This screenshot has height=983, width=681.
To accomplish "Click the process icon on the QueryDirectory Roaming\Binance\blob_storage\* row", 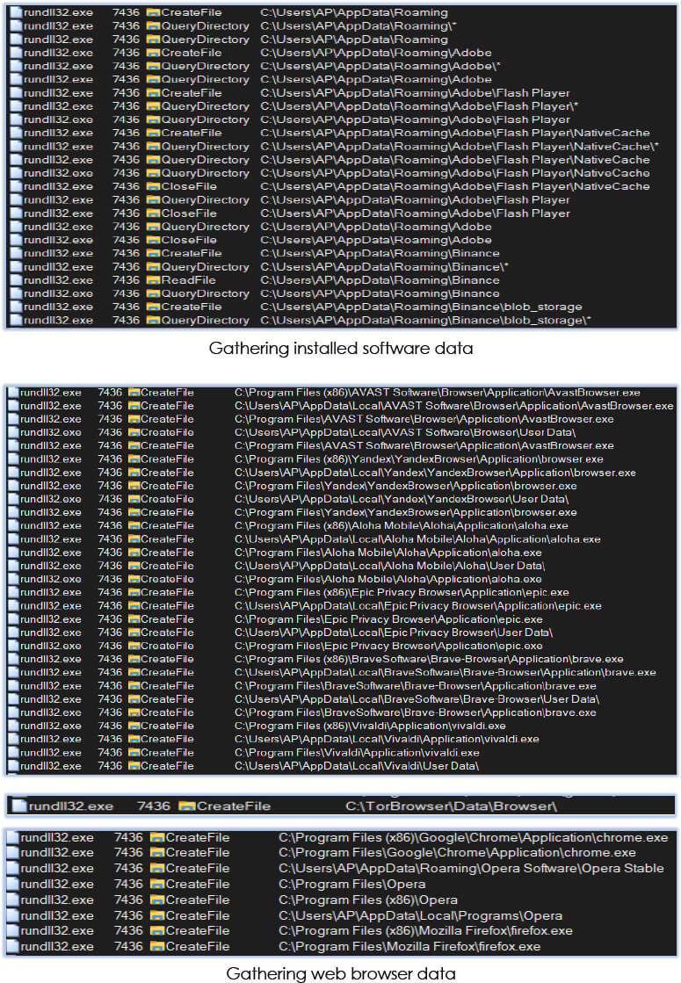I will 16,321.
